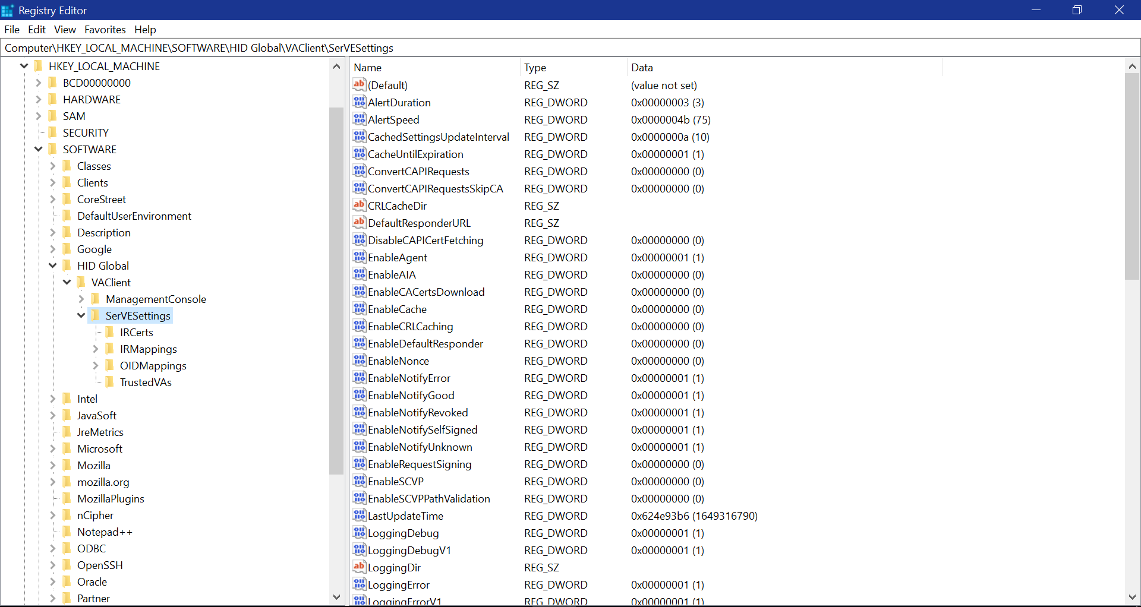
Task: Click the DWORD icon next to EnableNonce
Action: point(360,361)
